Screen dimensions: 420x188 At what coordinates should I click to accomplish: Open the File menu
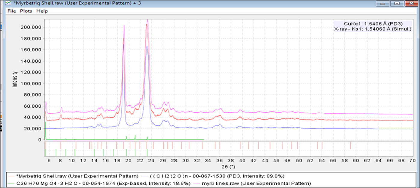pyautogui.click(x=12, y=11)
